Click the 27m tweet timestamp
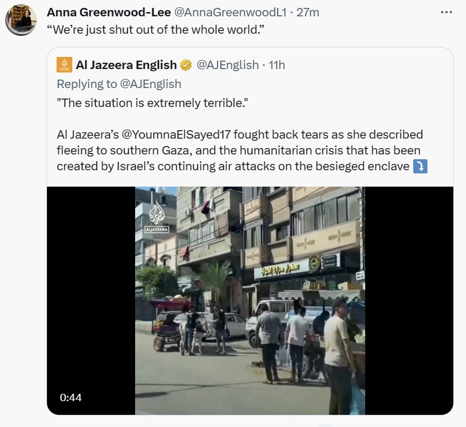Viewport: 466px width, 427px height. pos(308,13)
